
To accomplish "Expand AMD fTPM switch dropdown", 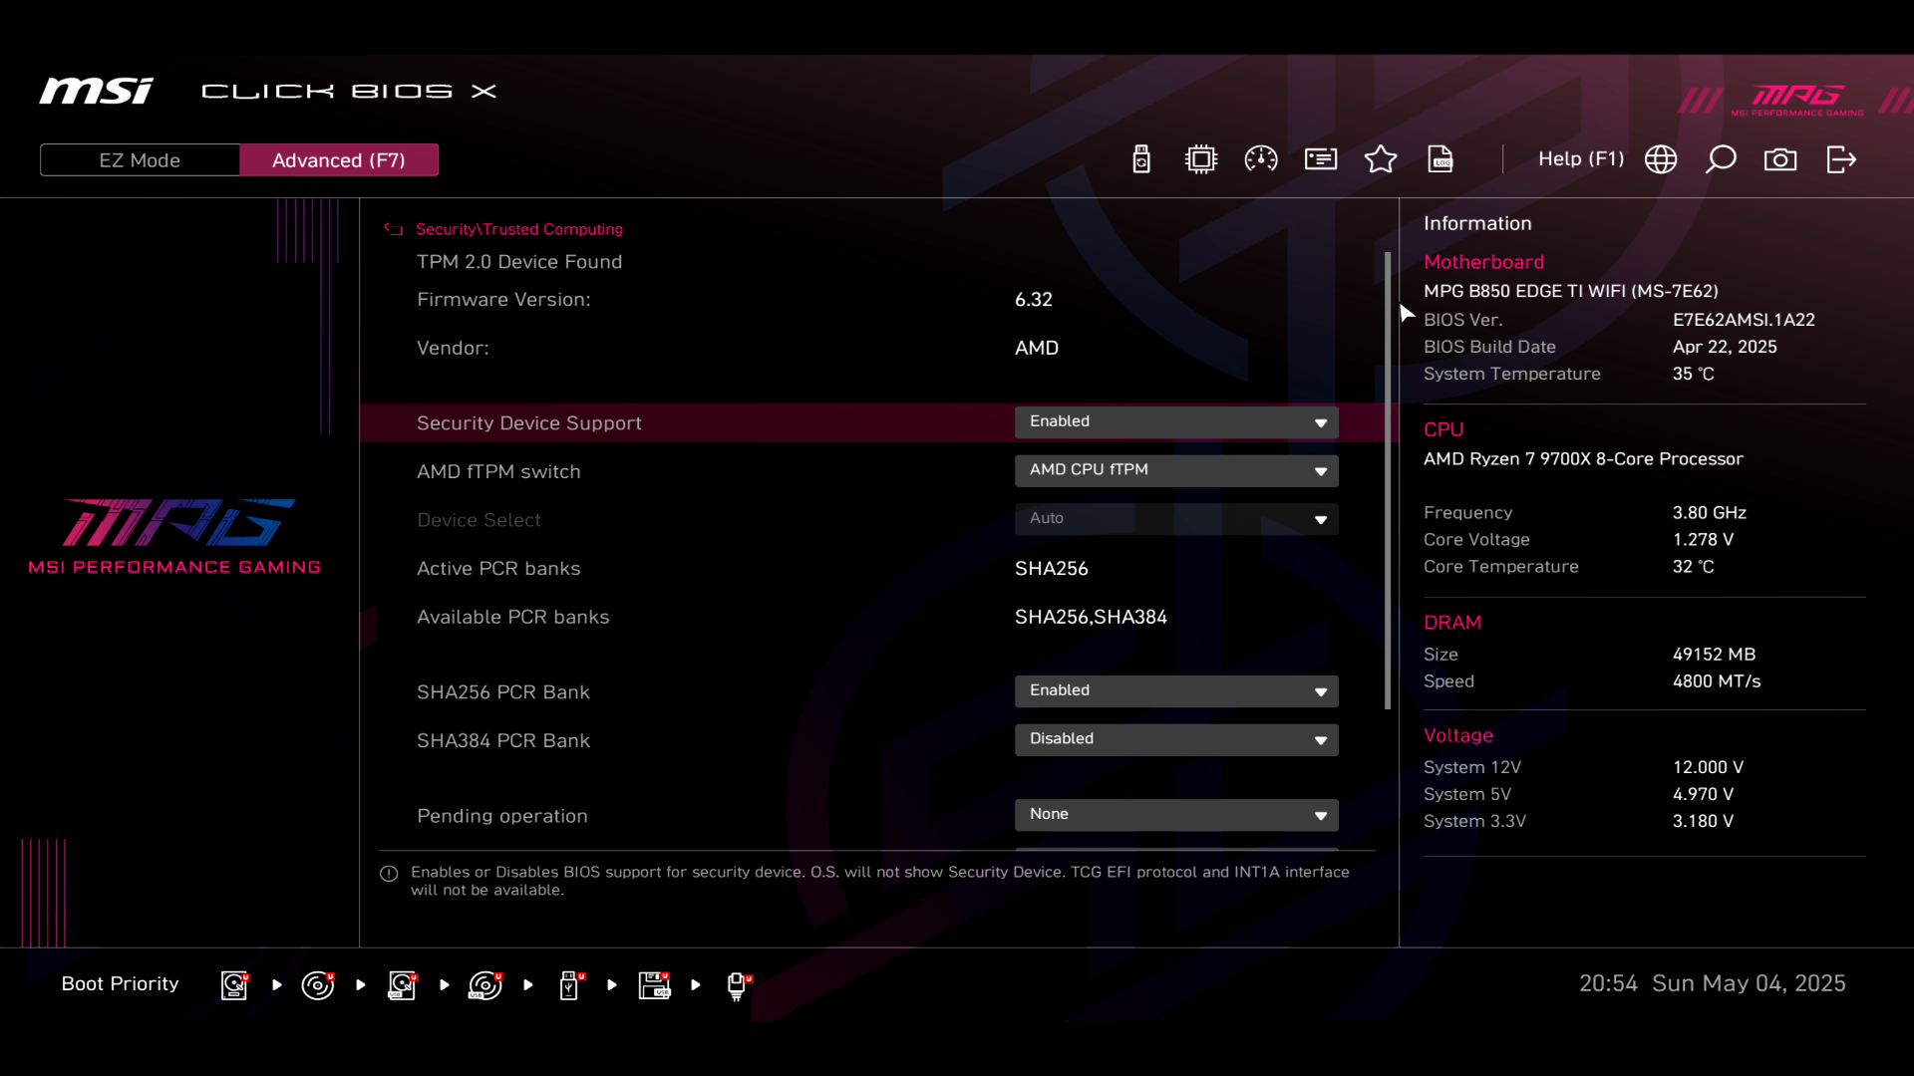I will click(x=1176, y=470).
